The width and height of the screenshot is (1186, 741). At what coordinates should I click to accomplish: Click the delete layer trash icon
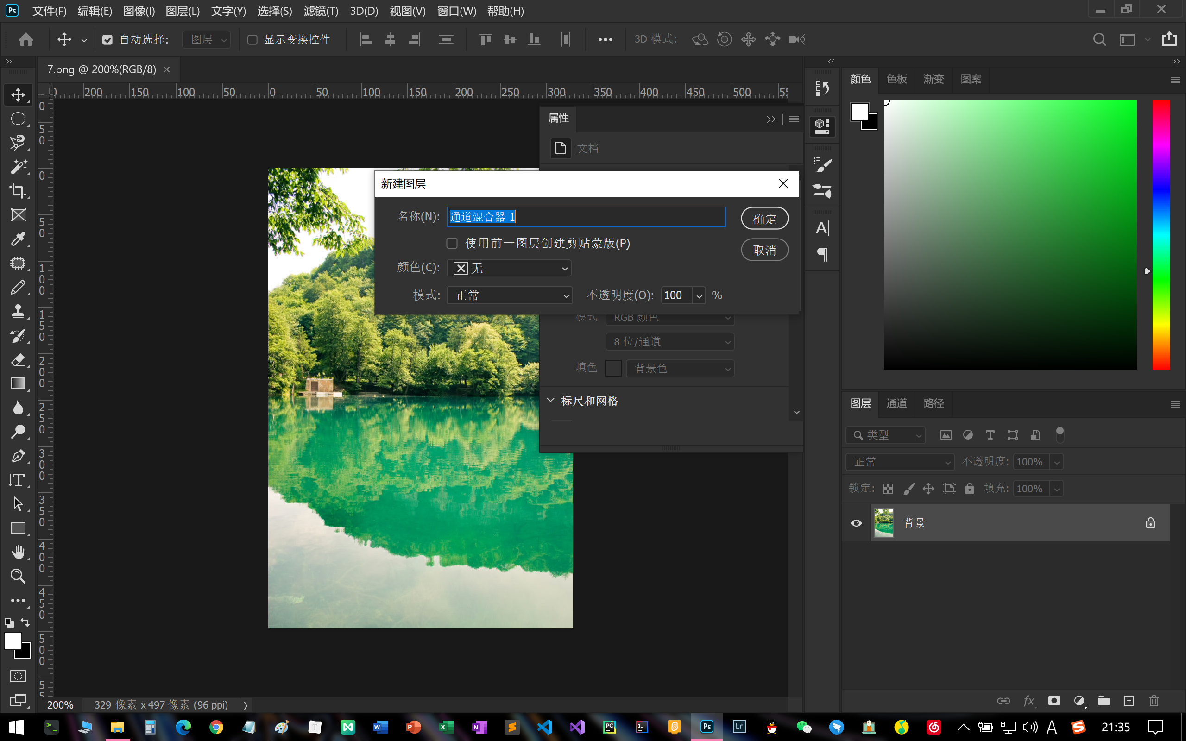pos(1154,701)
